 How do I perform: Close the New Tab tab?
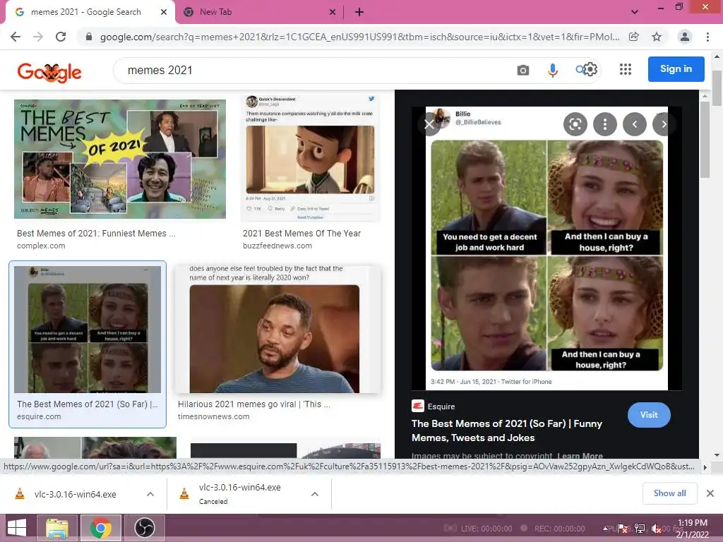[333, 13]
